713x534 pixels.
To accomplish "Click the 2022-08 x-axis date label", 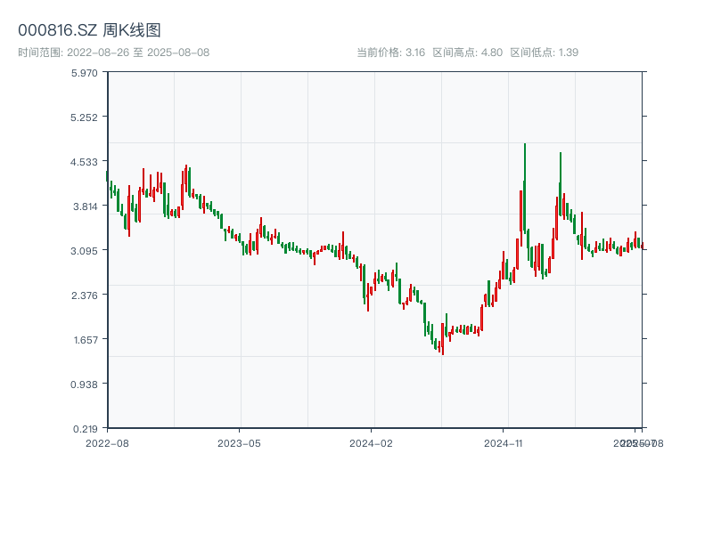I will pyautogui.click(x=107, y=442).
